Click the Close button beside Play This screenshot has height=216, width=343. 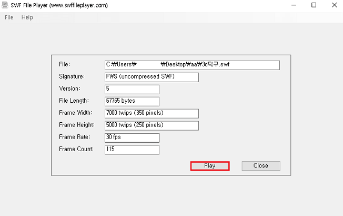pyautogui.click(x=260, y=165)
